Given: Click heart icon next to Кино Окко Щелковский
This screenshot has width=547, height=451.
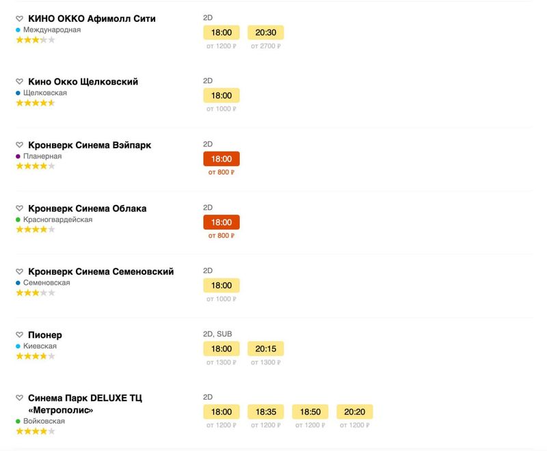Looking at the screenshot, I should (20, 82).
